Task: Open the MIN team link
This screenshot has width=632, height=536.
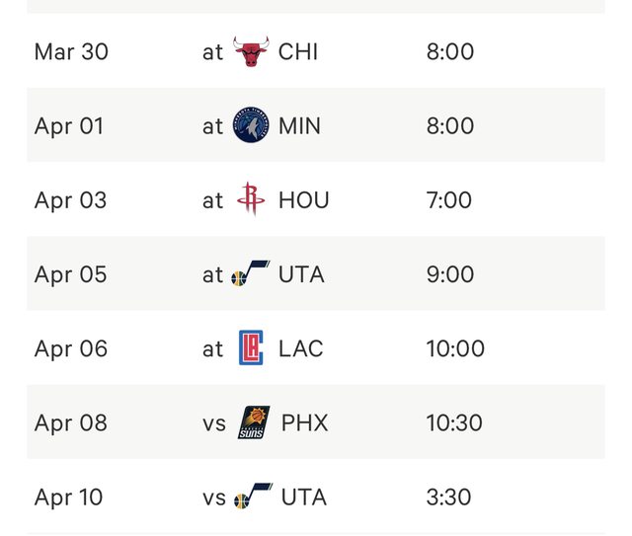Action: click(299, 126)
